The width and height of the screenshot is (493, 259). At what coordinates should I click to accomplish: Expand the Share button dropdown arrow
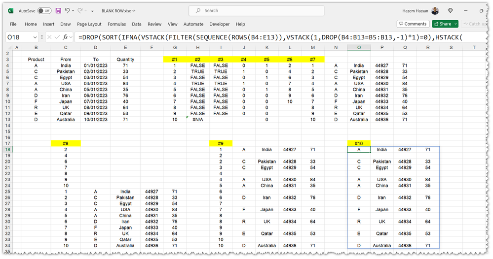[455, 24]
